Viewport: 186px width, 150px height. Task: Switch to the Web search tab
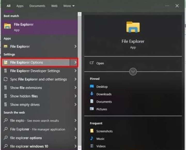[x=54, y=6]
